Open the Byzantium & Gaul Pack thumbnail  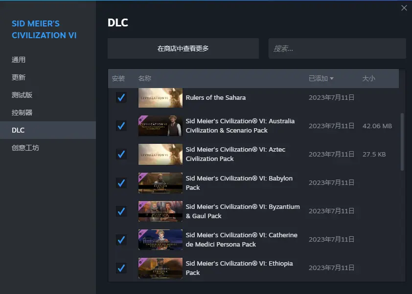point(160,211)
